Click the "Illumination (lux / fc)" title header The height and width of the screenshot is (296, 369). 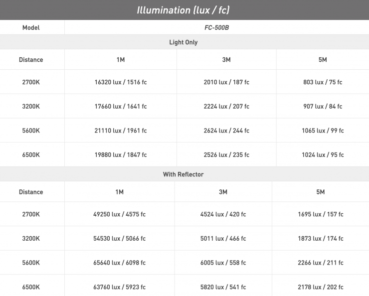point(184,10)
